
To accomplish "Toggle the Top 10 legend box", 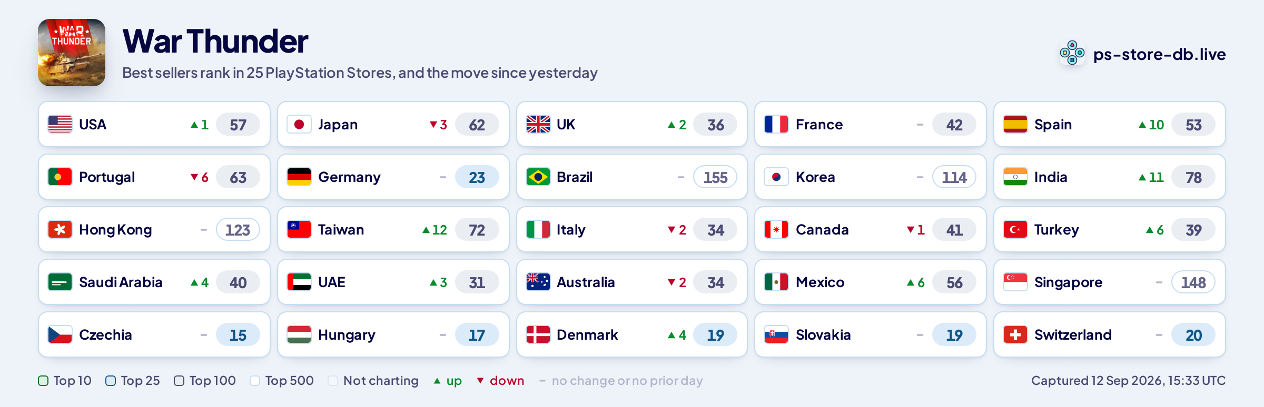I will pos(44,381).
